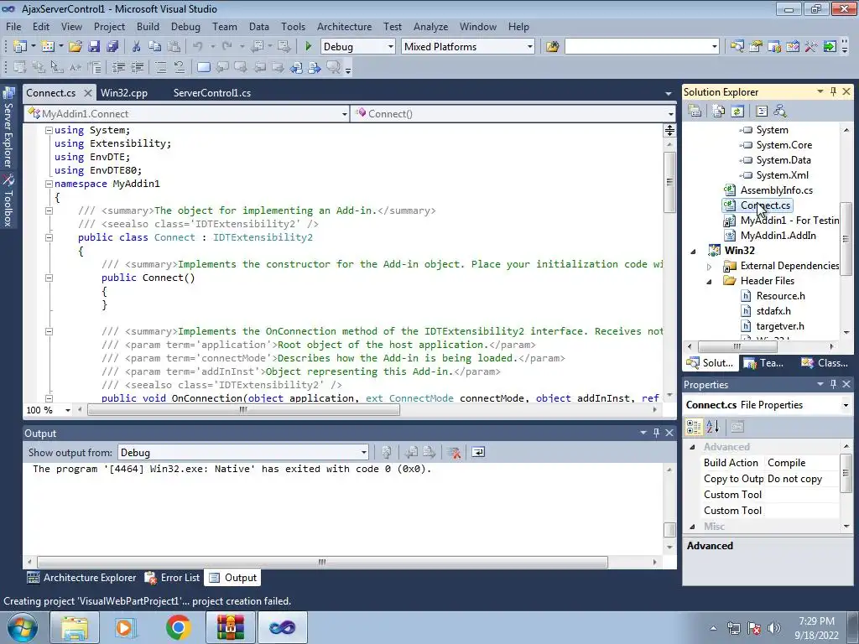Start debugging with the green play icon
859x644 pixels.
[x=309, y=47]
